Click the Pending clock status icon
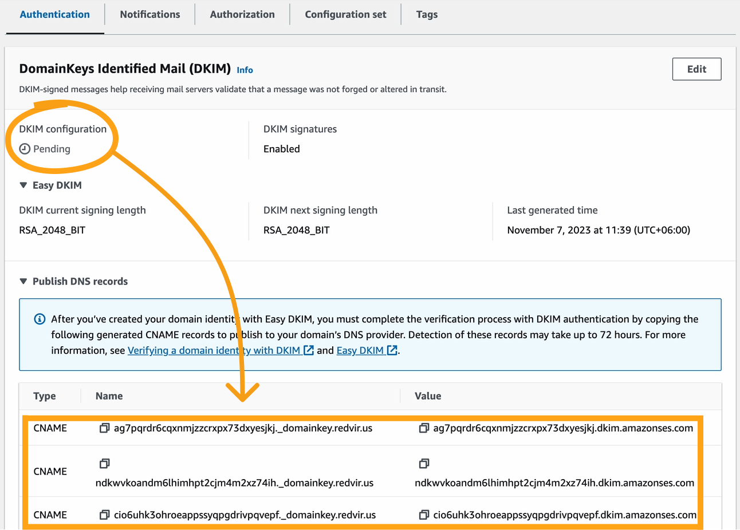 [x=25, y=149]
